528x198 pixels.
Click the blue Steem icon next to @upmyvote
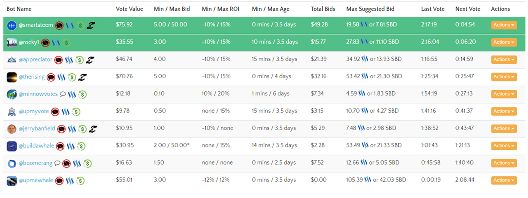pos(66,112)
